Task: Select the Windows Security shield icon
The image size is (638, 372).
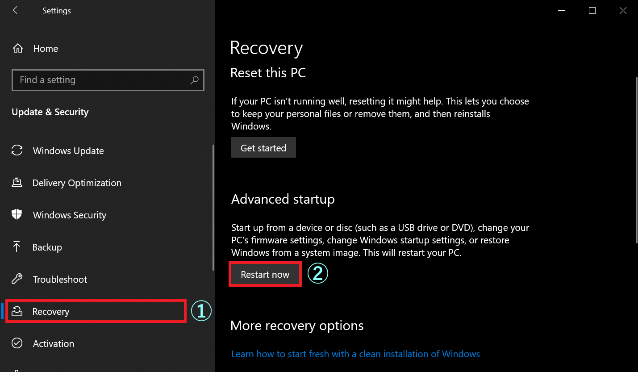Action: coord(17,215)
